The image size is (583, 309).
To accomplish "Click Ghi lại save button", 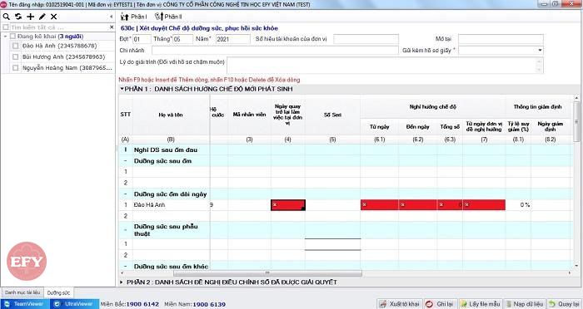I will click(441, 304).
